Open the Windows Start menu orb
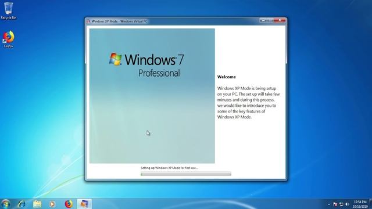 (5, 204)
